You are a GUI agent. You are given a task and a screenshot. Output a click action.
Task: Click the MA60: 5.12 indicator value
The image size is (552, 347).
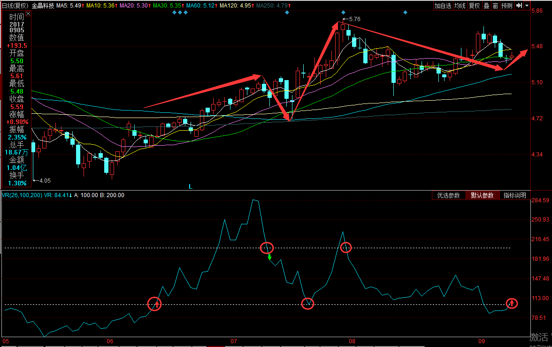pyautogui.click(x=202, y=6)
